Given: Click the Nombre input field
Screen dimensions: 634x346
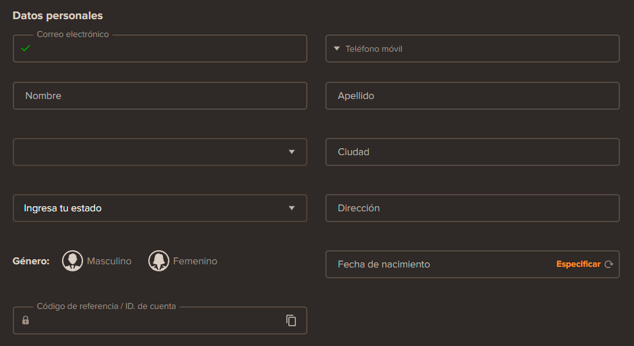Looking at the screenshot, I should [x=160, y=96].
